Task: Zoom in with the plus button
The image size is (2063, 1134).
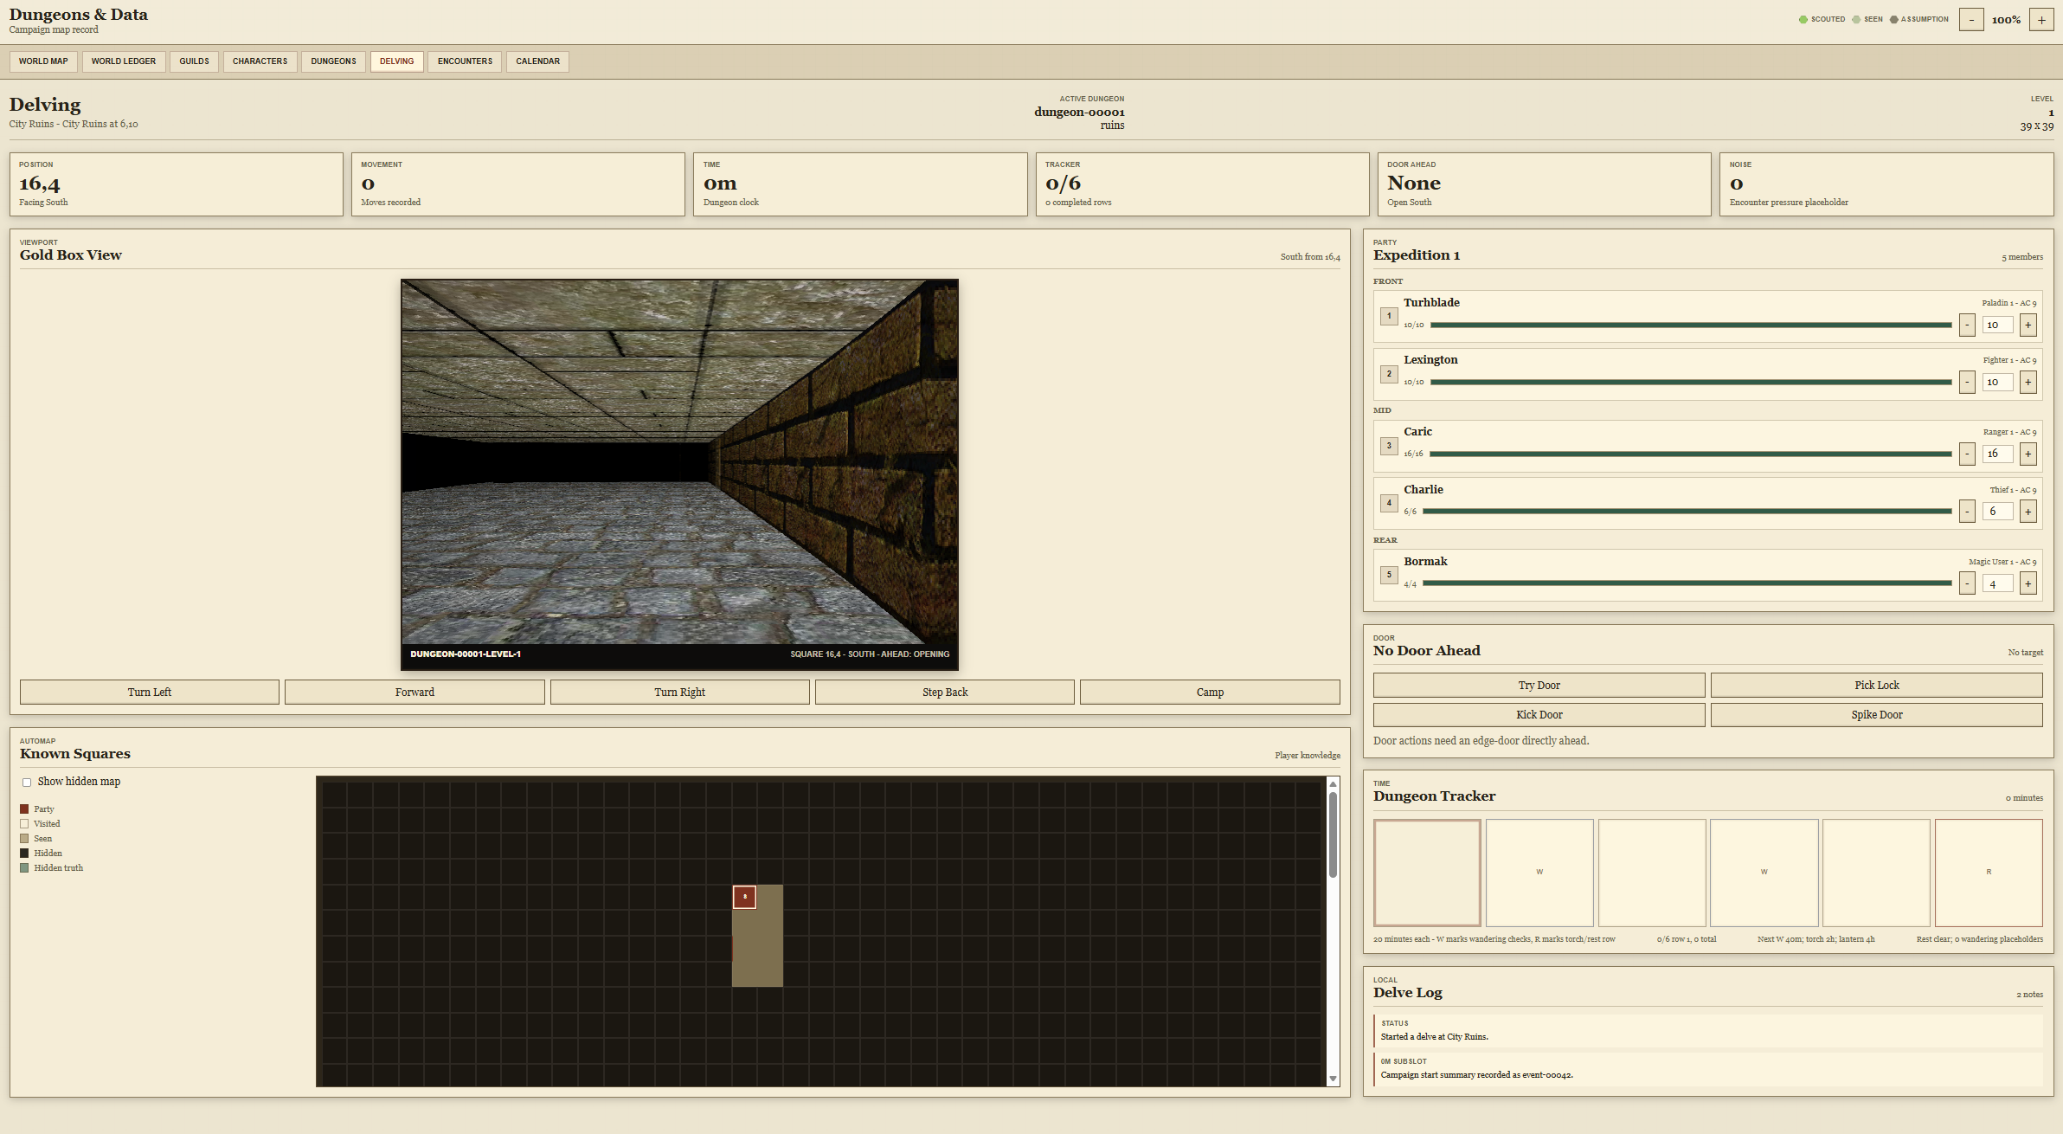Action: click(x=2041, y=19)
